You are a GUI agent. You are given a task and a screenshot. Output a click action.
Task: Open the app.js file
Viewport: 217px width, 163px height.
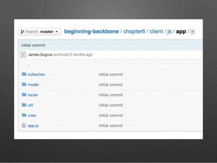[33, 126]
